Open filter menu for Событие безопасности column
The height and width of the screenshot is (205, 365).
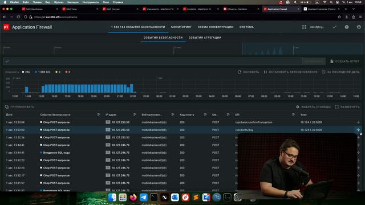(99, 115)
